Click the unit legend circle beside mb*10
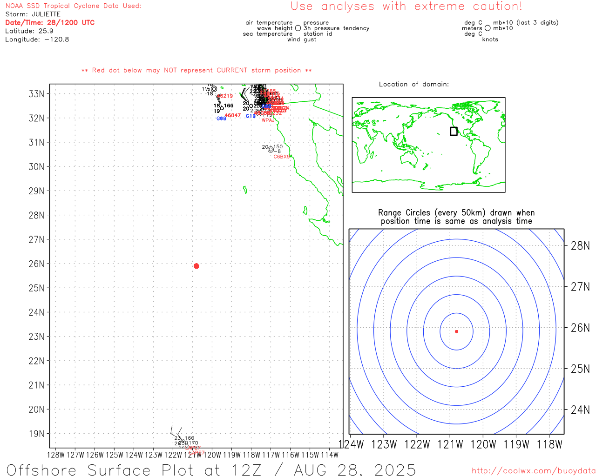Viewport: 596px width, 476px height. coord(488,28)
